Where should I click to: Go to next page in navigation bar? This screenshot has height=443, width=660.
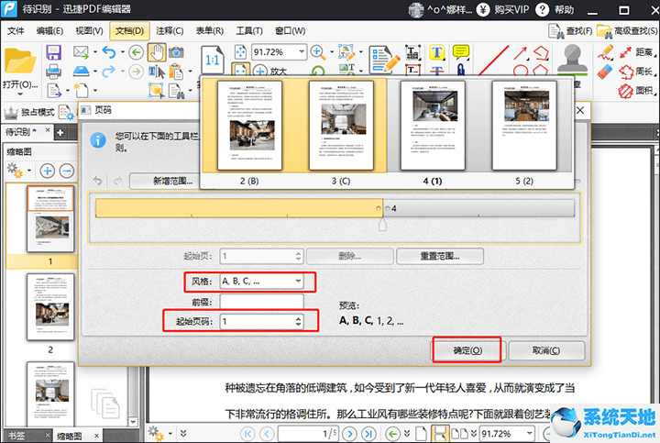[x=349, y=433]
